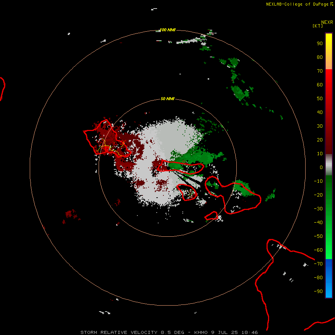Click the 80 value on velocity scale
The height and width of the screenshot is (335, 335).
[320, 57]
